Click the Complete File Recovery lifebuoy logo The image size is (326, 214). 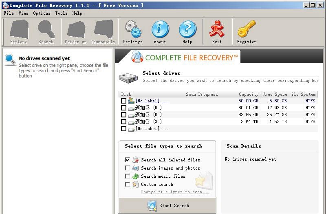tap(137, 57)
